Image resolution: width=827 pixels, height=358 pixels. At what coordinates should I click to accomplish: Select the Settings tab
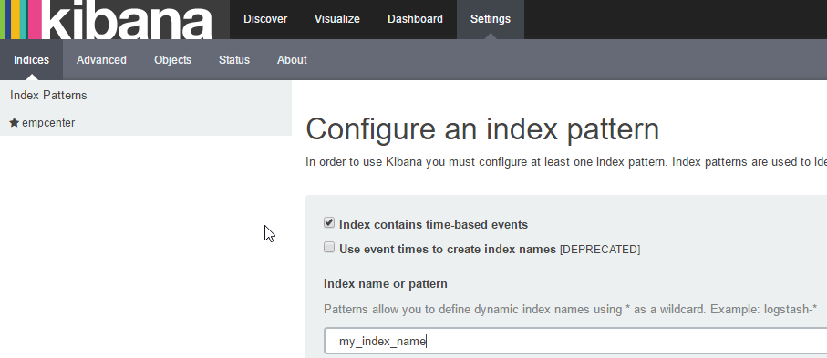[x=491, y=19]
